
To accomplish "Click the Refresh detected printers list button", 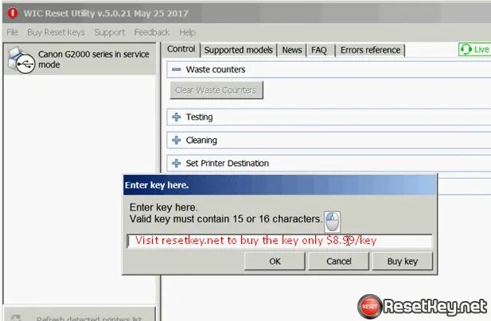I will pyautogui.click(x=80, y=314).
